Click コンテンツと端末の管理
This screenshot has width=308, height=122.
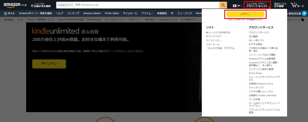click(x=261, y=69)
